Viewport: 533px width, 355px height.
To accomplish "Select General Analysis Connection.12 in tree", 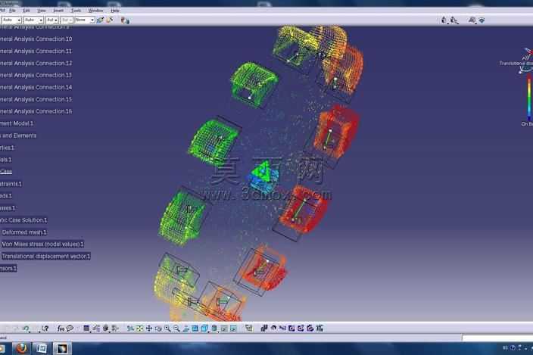I will (36, 63).
